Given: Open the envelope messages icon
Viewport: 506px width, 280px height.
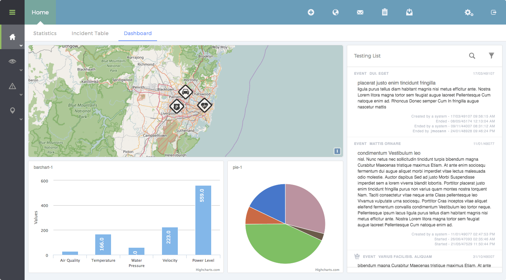Looking at the screenshot, I should click(360, 12).
